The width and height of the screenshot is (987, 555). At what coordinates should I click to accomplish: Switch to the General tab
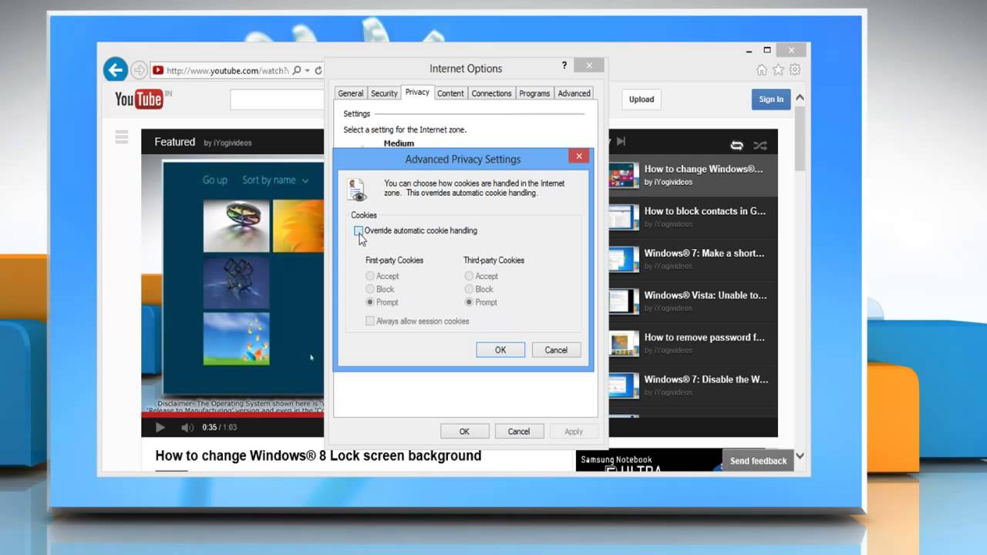click(350, 93)
